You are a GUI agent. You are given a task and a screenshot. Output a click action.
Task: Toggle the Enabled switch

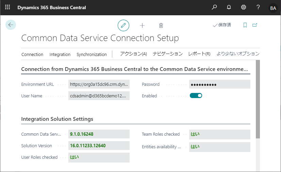(x=196, y=96)
